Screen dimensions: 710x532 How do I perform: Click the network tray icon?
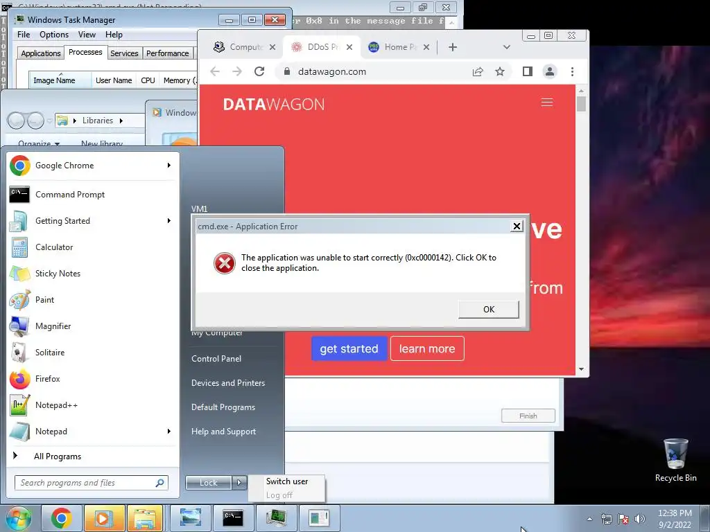coord(606,519)
